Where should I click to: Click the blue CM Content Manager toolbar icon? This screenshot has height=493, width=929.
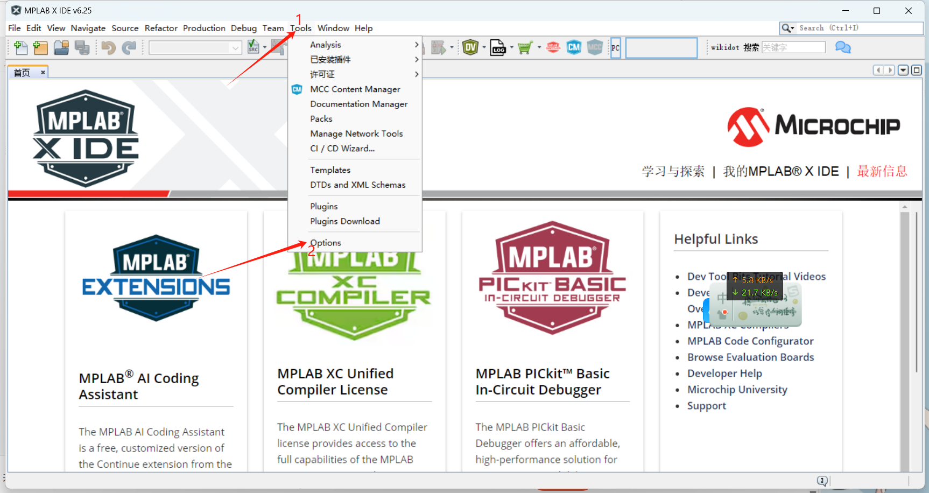pos(574,47)
